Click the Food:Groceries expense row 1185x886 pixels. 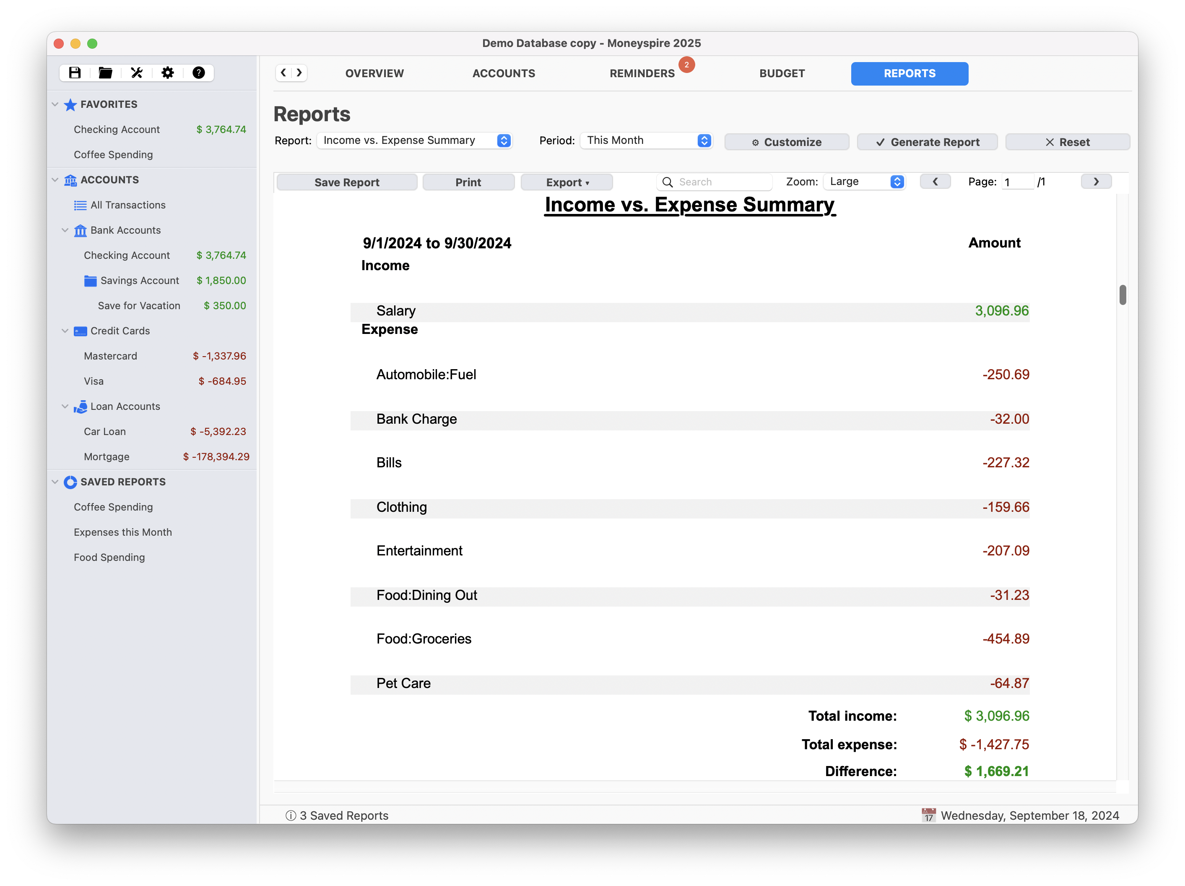tap(690, 639)
